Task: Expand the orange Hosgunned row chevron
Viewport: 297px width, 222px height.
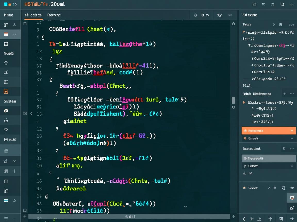Action: pyautogui.click(x=292, y=131)
